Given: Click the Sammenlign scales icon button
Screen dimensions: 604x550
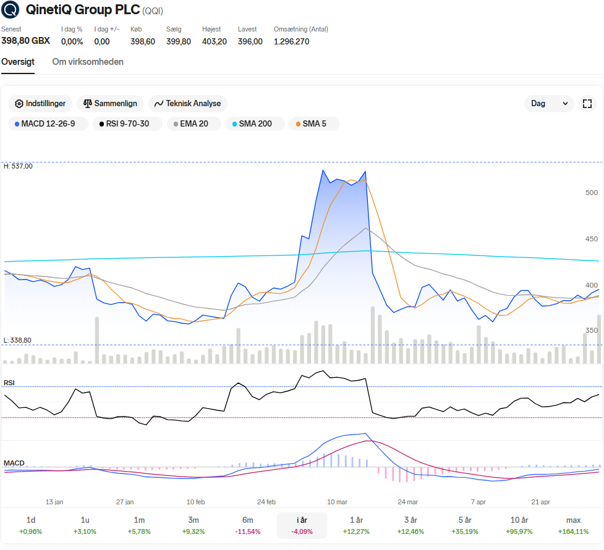Looking at the screenshot, I should pos(110,104).
